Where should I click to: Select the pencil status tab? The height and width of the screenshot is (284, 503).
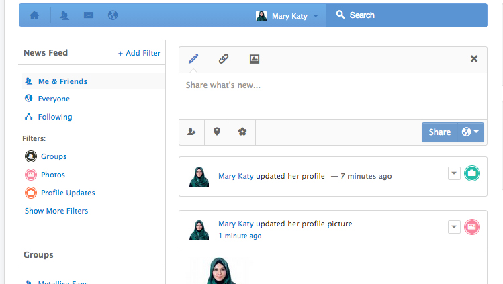click(193, 59)
